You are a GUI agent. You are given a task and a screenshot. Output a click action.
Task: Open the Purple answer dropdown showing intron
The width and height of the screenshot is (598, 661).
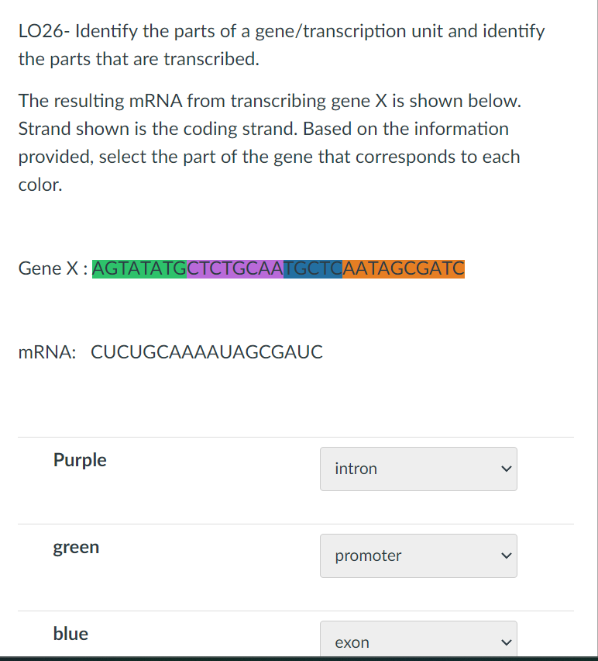[418, 469]
